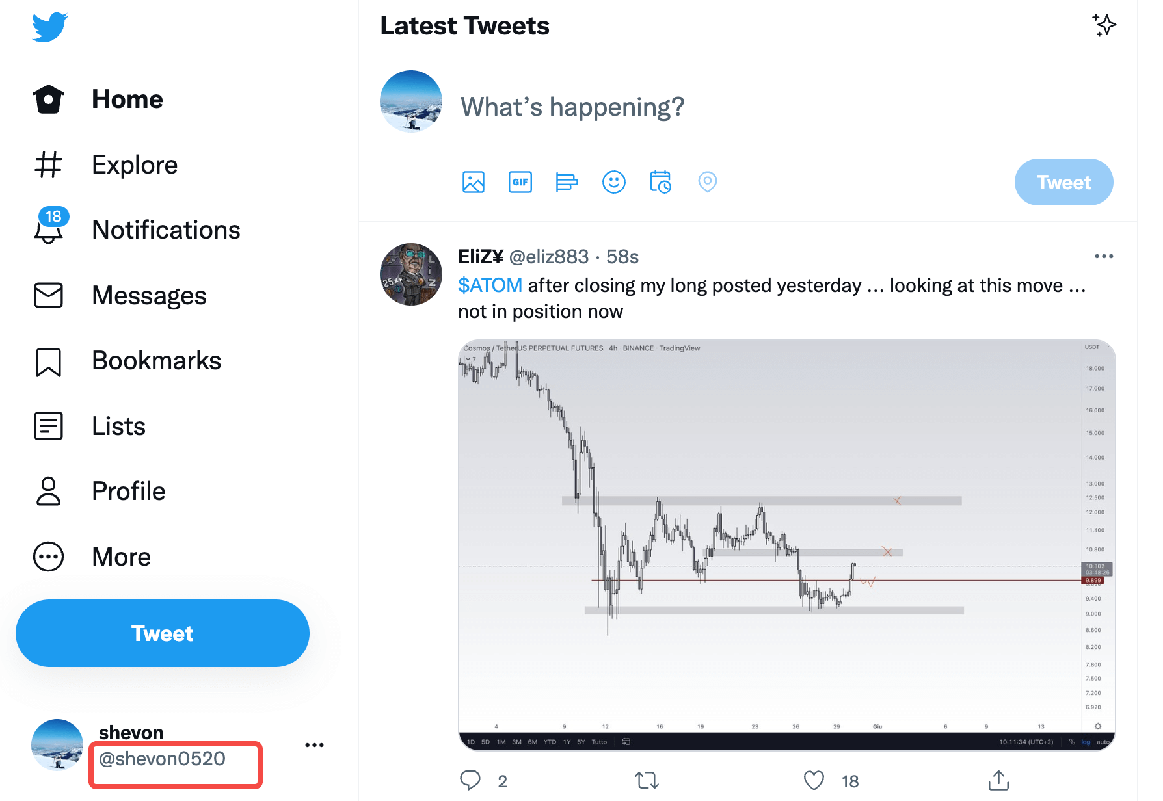Add an image to the tweet
Viewport: 1163px width, 801px height.
(474, 182)
